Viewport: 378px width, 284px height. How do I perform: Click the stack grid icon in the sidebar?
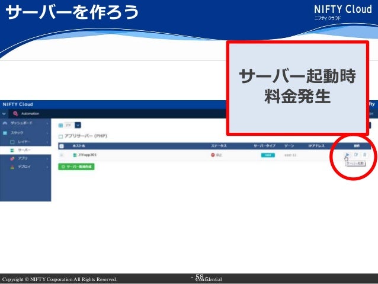[x=5, y=133]
